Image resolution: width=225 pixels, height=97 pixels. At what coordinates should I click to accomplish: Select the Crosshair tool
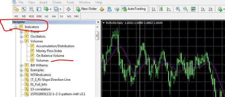[69, 9]
